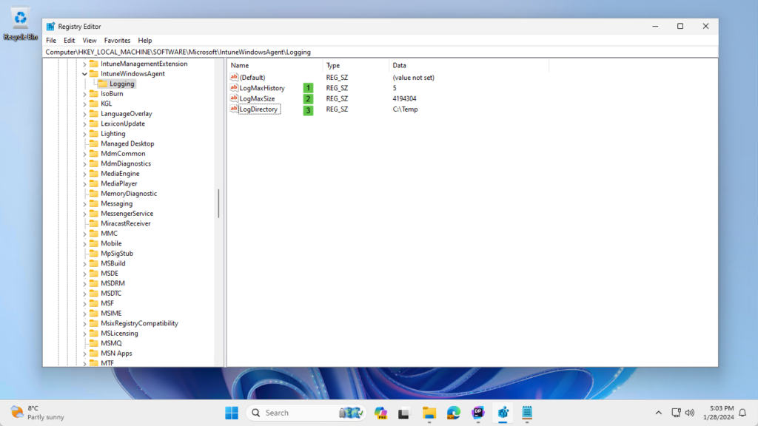Click the notification bell in the system tray
Viewport: 758px width, 426px height.
(743, 413)
